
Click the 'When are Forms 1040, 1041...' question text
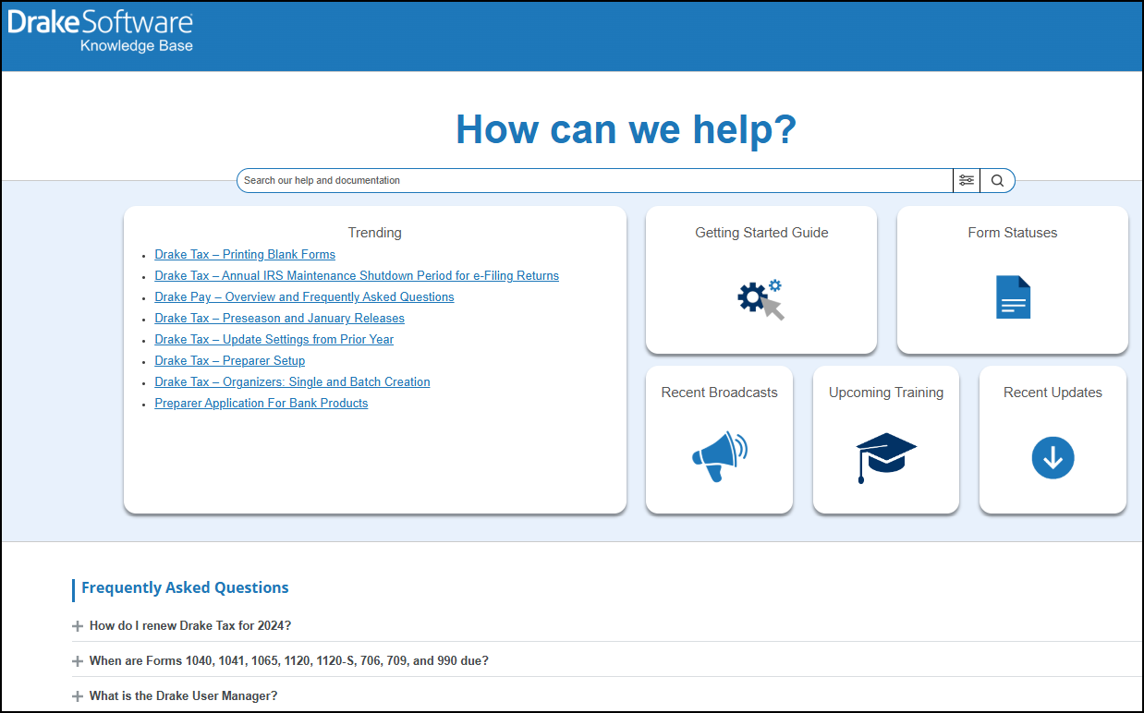click(289, 661)
